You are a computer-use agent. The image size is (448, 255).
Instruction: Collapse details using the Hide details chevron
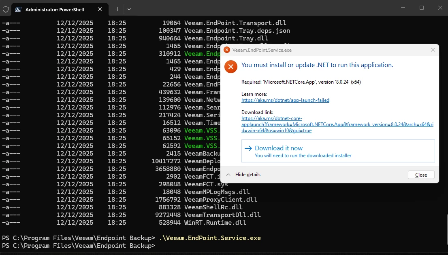(x=228, y=175)
